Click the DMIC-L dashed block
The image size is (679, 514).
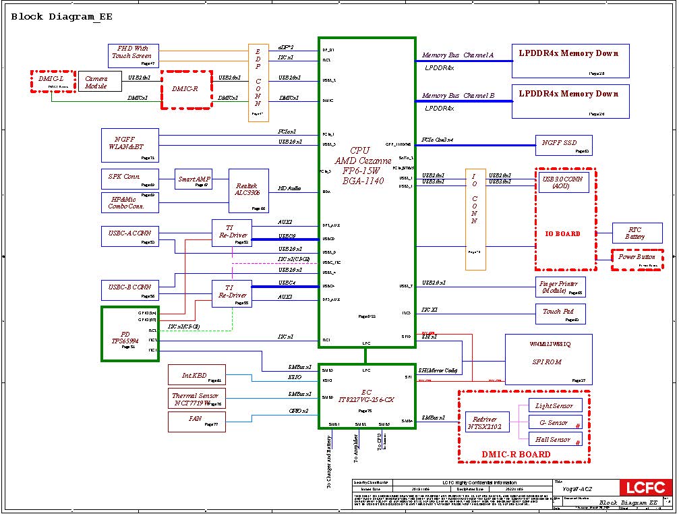(53, 82)
